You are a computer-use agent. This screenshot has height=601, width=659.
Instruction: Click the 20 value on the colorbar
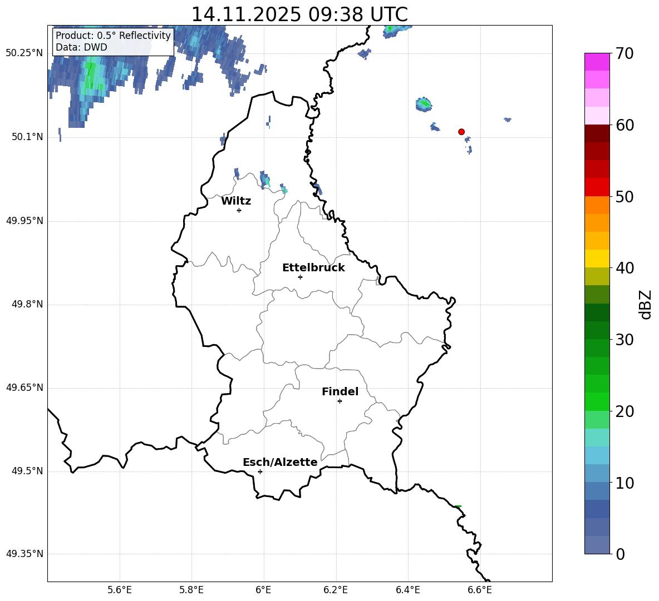coord(624,411)
